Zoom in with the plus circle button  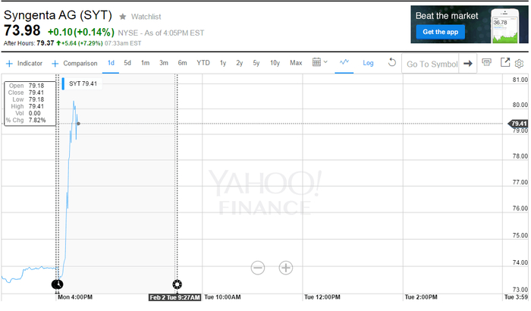[x=285, y=268]
